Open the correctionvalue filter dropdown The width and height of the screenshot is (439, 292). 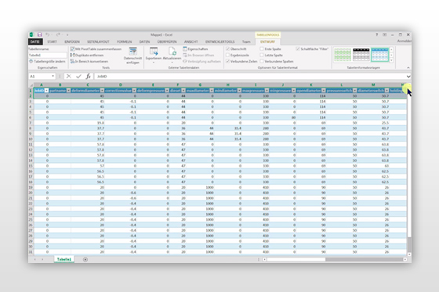134,91
